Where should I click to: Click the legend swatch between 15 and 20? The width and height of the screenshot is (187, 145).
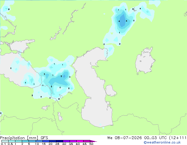click(46, 141)
